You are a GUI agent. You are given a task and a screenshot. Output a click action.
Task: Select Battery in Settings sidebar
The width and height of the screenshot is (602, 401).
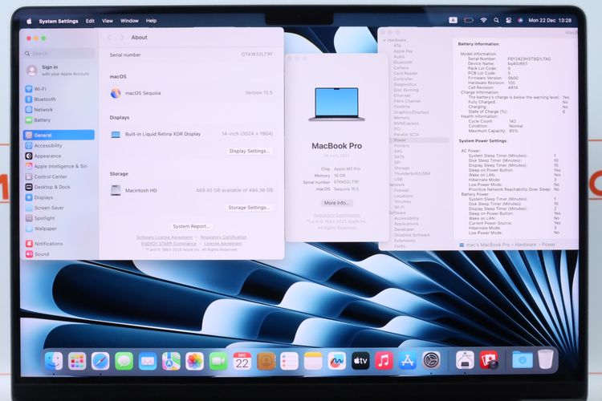(x=59, y=120)
